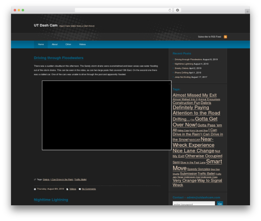Go to the Home menu tab
Screen dimensions: 261x221
pos(41,44)
